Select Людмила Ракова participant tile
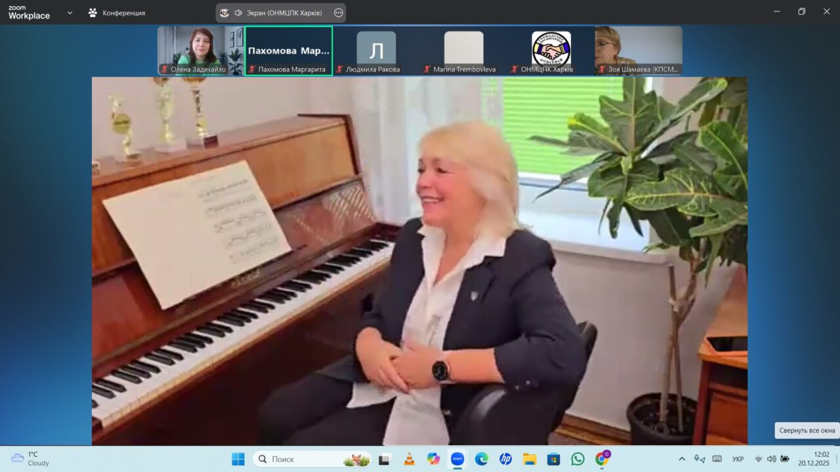840x472 pixels. tap(376, 50)
